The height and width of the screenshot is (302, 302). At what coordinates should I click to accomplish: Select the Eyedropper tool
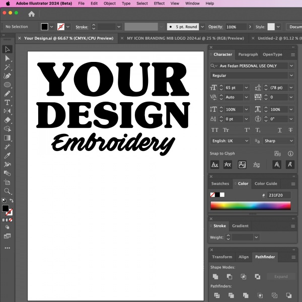[x=8, y=156]
